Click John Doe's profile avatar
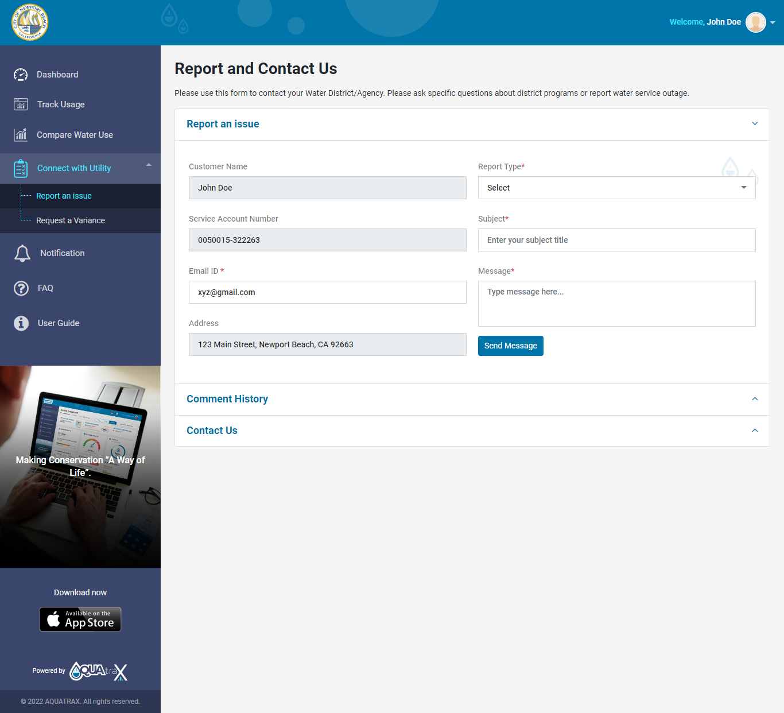 (755, 22)
